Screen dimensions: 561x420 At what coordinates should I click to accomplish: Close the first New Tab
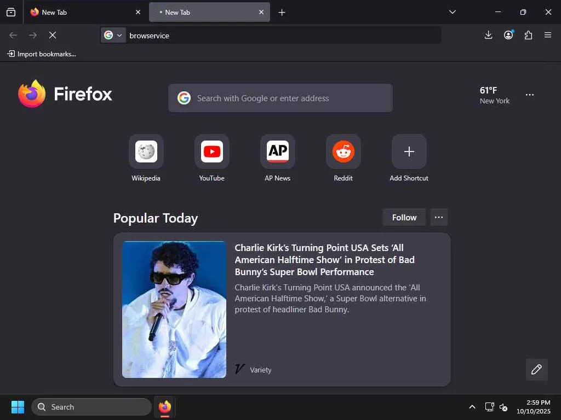(x=138, y=12)
